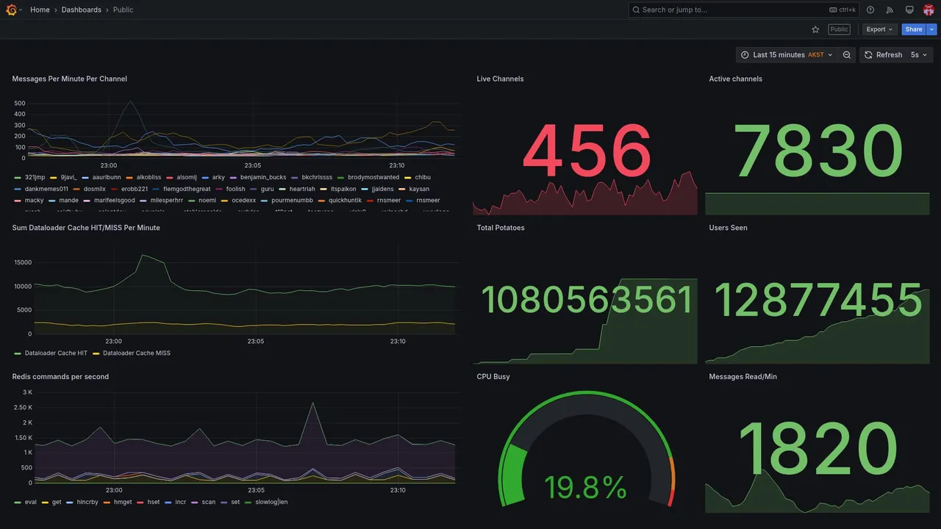Click the eval series color swatch
This screenshot has width=941, height=529.
18,503
